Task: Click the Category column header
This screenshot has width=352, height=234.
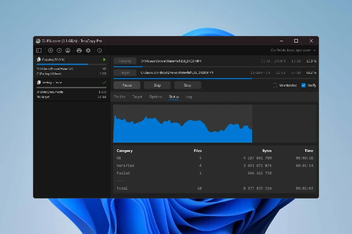Action: click(125, 151)
